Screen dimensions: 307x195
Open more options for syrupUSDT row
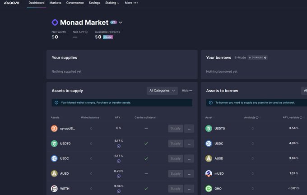[189, 129]
